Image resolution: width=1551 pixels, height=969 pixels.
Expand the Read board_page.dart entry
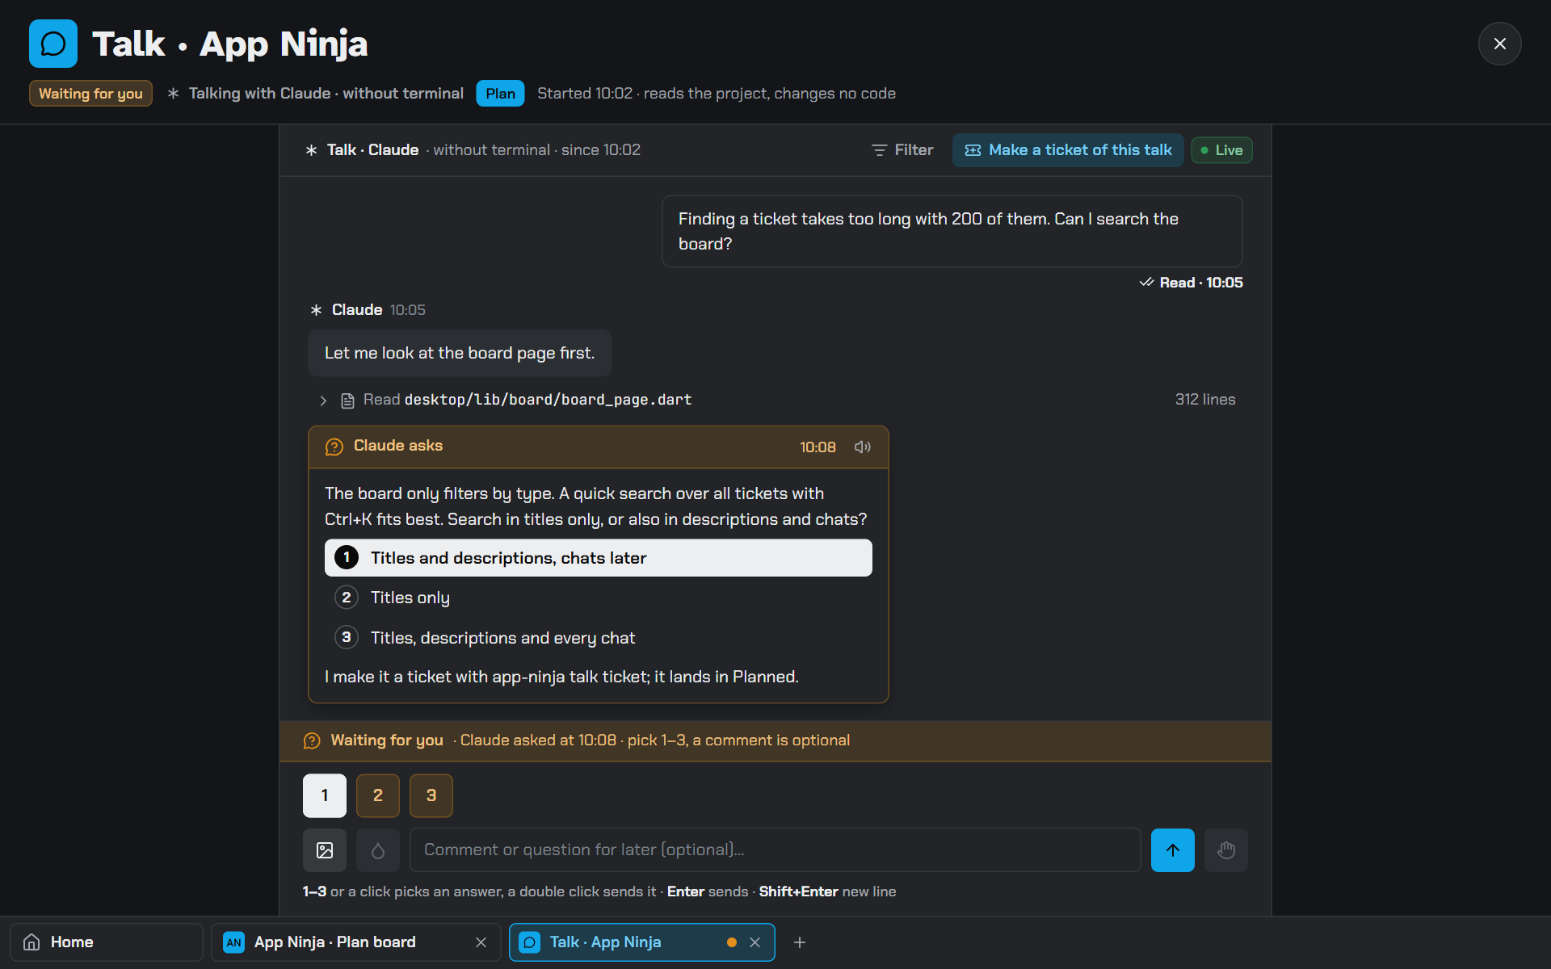[323, 401]
